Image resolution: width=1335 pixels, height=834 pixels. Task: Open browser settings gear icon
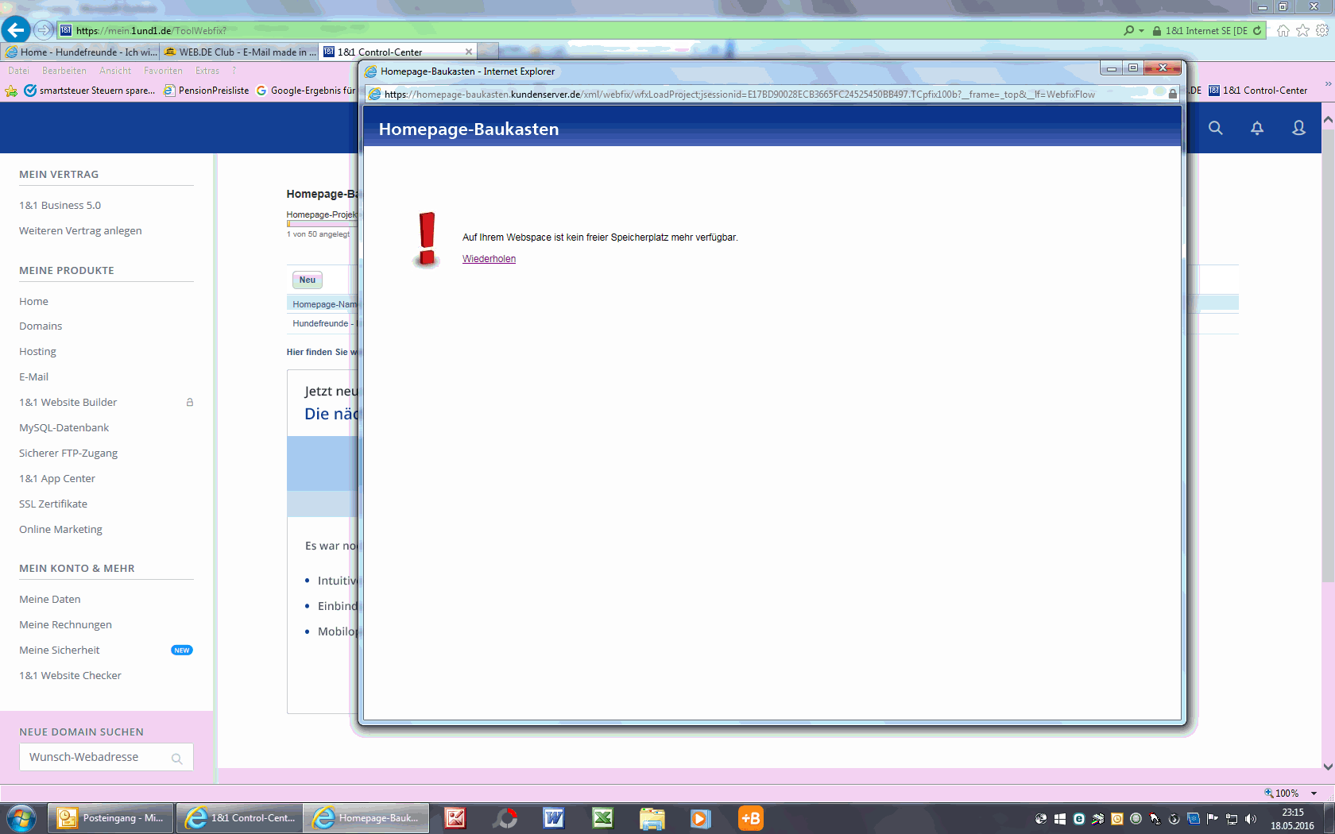[x=1321, y=30]
